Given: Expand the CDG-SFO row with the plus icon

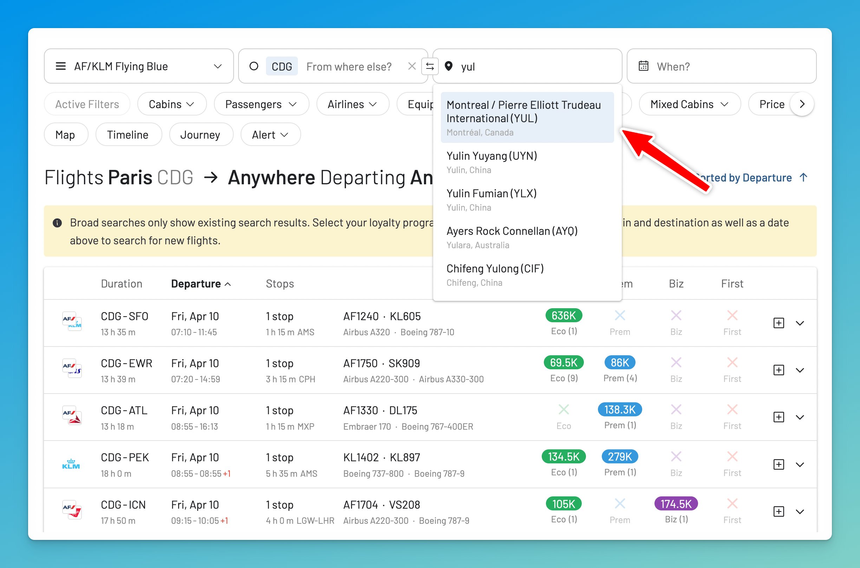Looking at the screenshot, I should click(778, 323).
